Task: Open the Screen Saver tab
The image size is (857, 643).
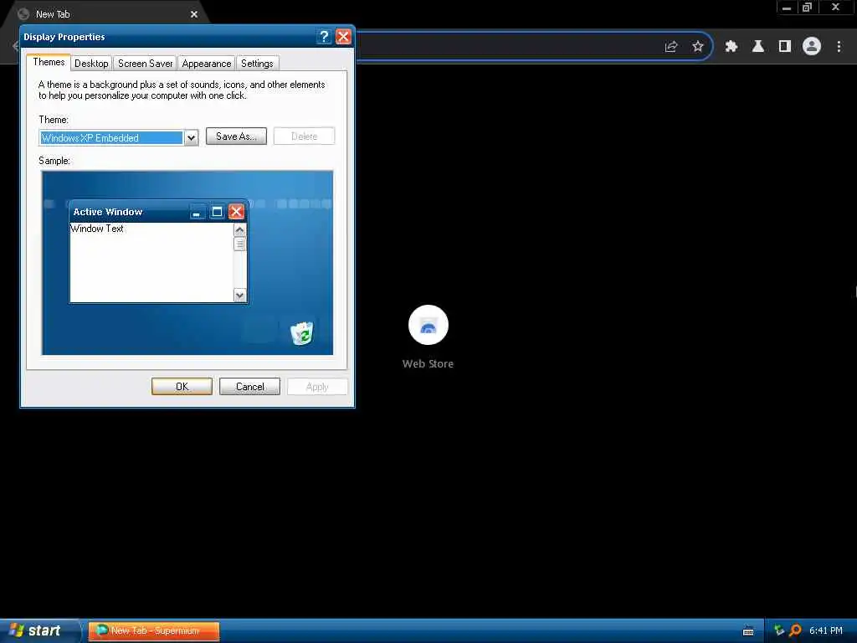Action: [x=146, y=64]
